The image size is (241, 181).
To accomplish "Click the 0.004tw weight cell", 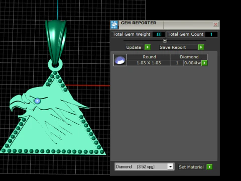I will pyautogui.click(x=192, y=63).
